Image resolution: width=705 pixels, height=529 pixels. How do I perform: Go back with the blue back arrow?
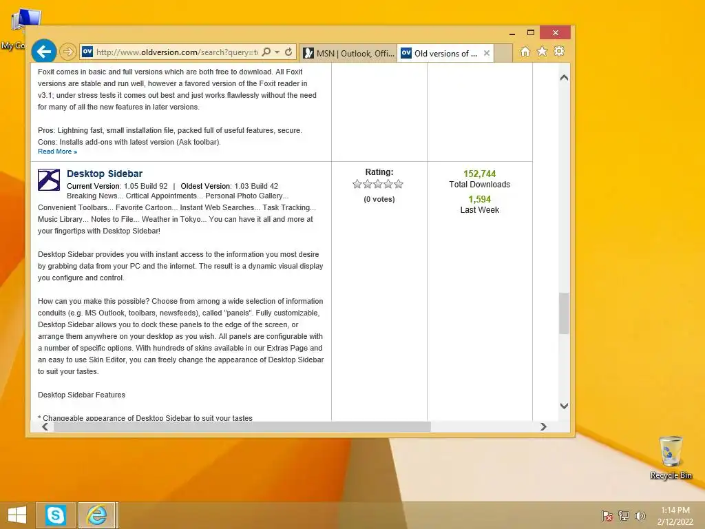[43, 52]
